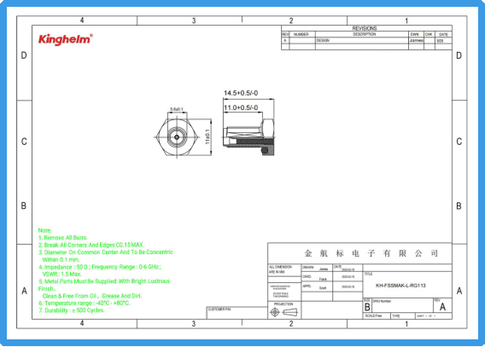Click the CUSTOMER P/N field
The image size is (485, 347).
(x=237, y=313)
